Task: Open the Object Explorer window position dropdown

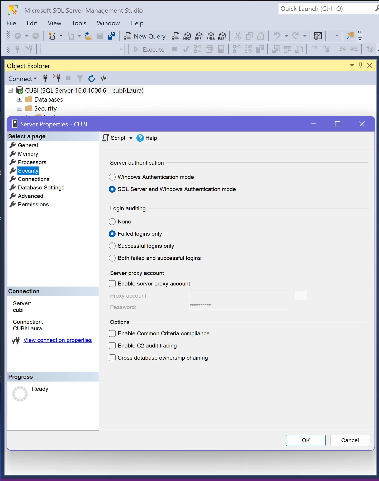Action: pos(352,65)
